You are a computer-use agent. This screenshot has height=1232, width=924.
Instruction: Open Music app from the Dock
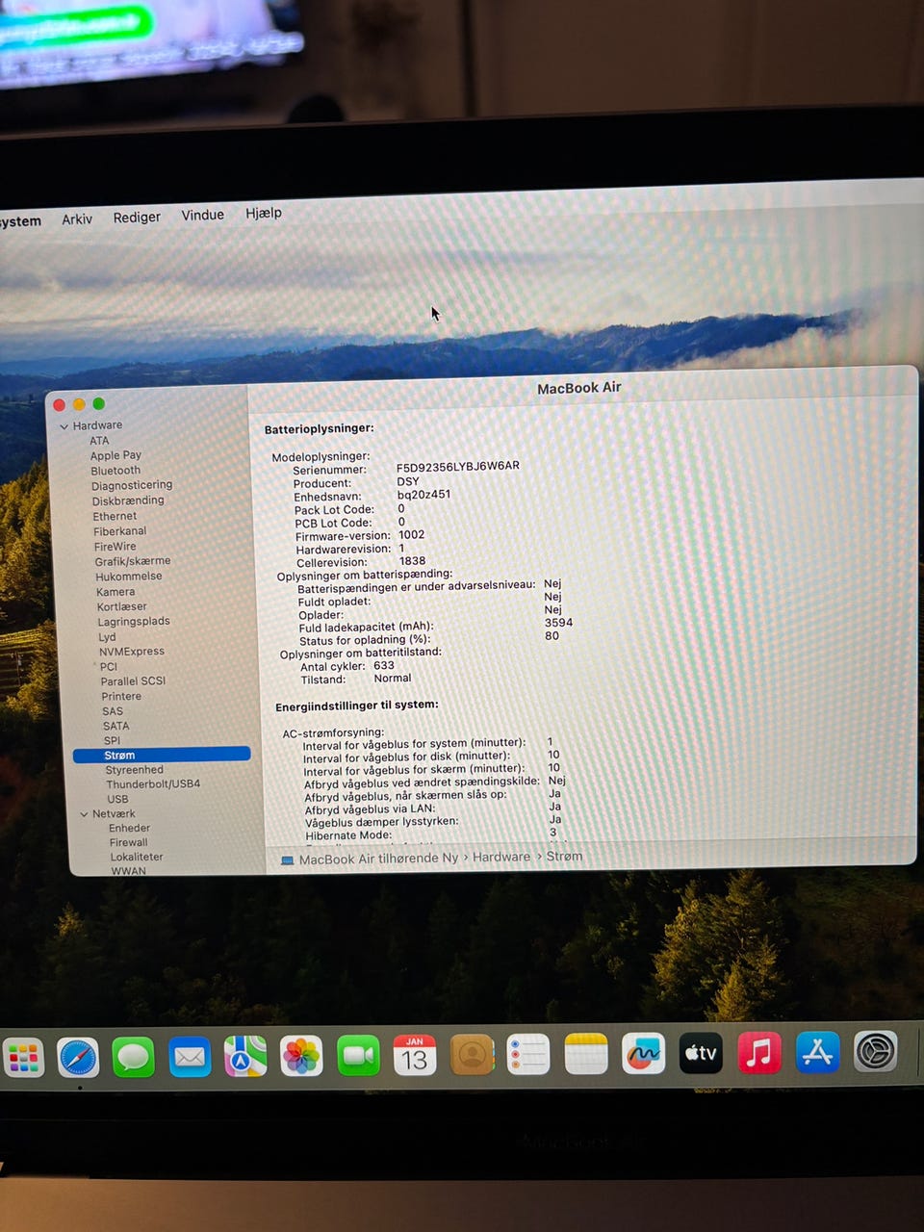coord(759,1053)
